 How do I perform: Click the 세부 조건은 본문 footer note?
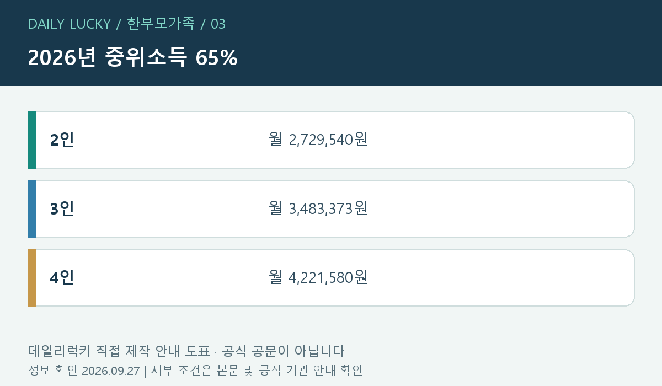tap(257, 371)
